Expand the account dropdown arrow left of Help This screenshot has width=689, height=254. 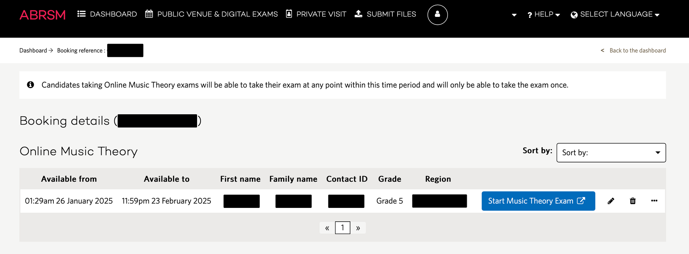[x=514, y=15]
